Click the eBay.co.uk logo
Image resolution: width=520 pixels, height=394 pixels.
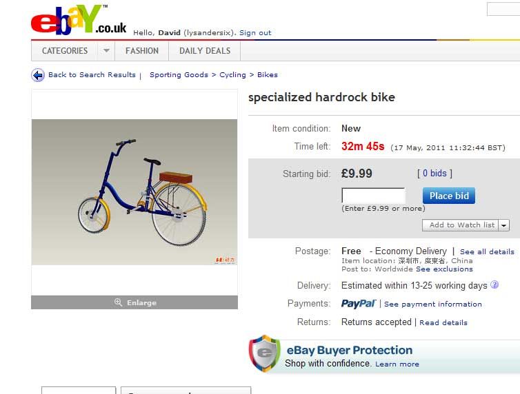point(79,19)
